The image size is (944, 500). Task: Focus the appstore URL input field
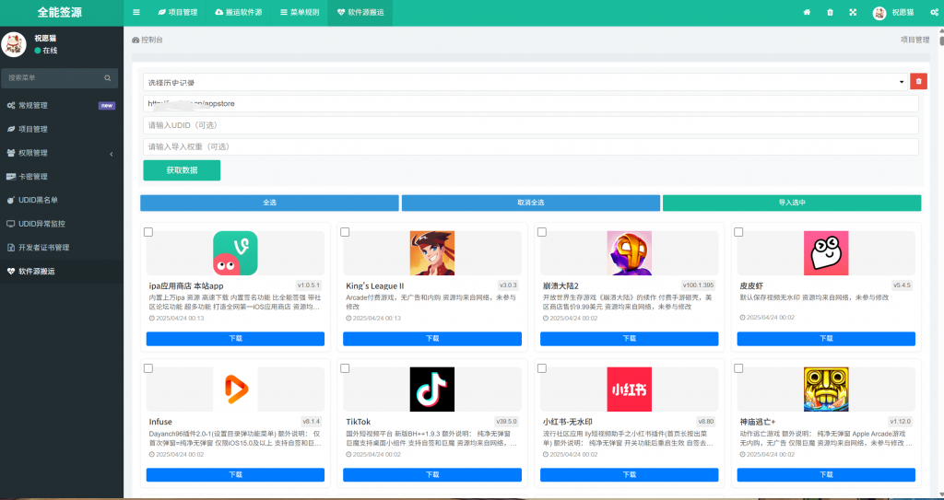(530, 103)
